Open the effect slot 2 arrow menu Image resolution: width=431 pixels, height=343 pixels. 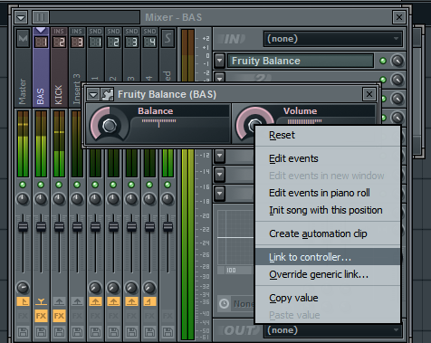[x=220, y=78]
